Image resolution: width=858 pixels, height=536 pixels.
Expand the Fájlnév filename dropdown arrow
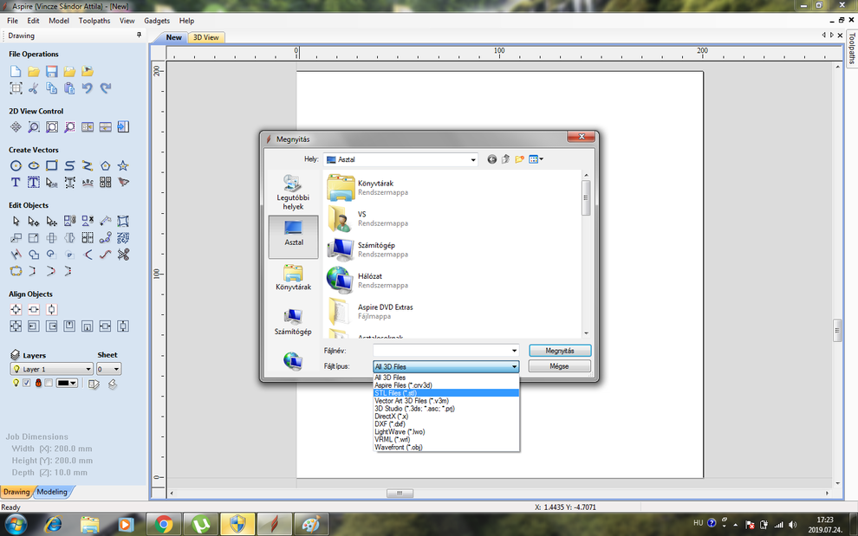pyautogui.click(x=514, y=351)
